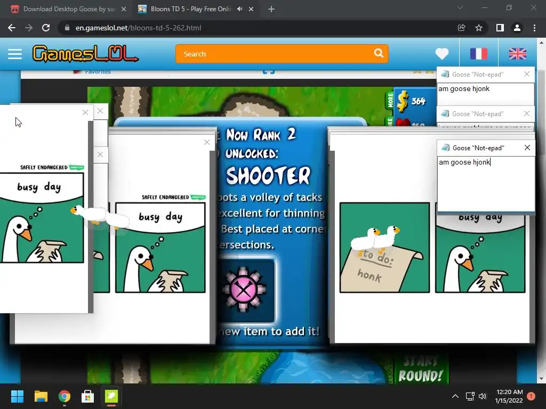The image size is (546, 409).
Task: Reload the Bloons TD 5 page
Action: coord(46,28)
